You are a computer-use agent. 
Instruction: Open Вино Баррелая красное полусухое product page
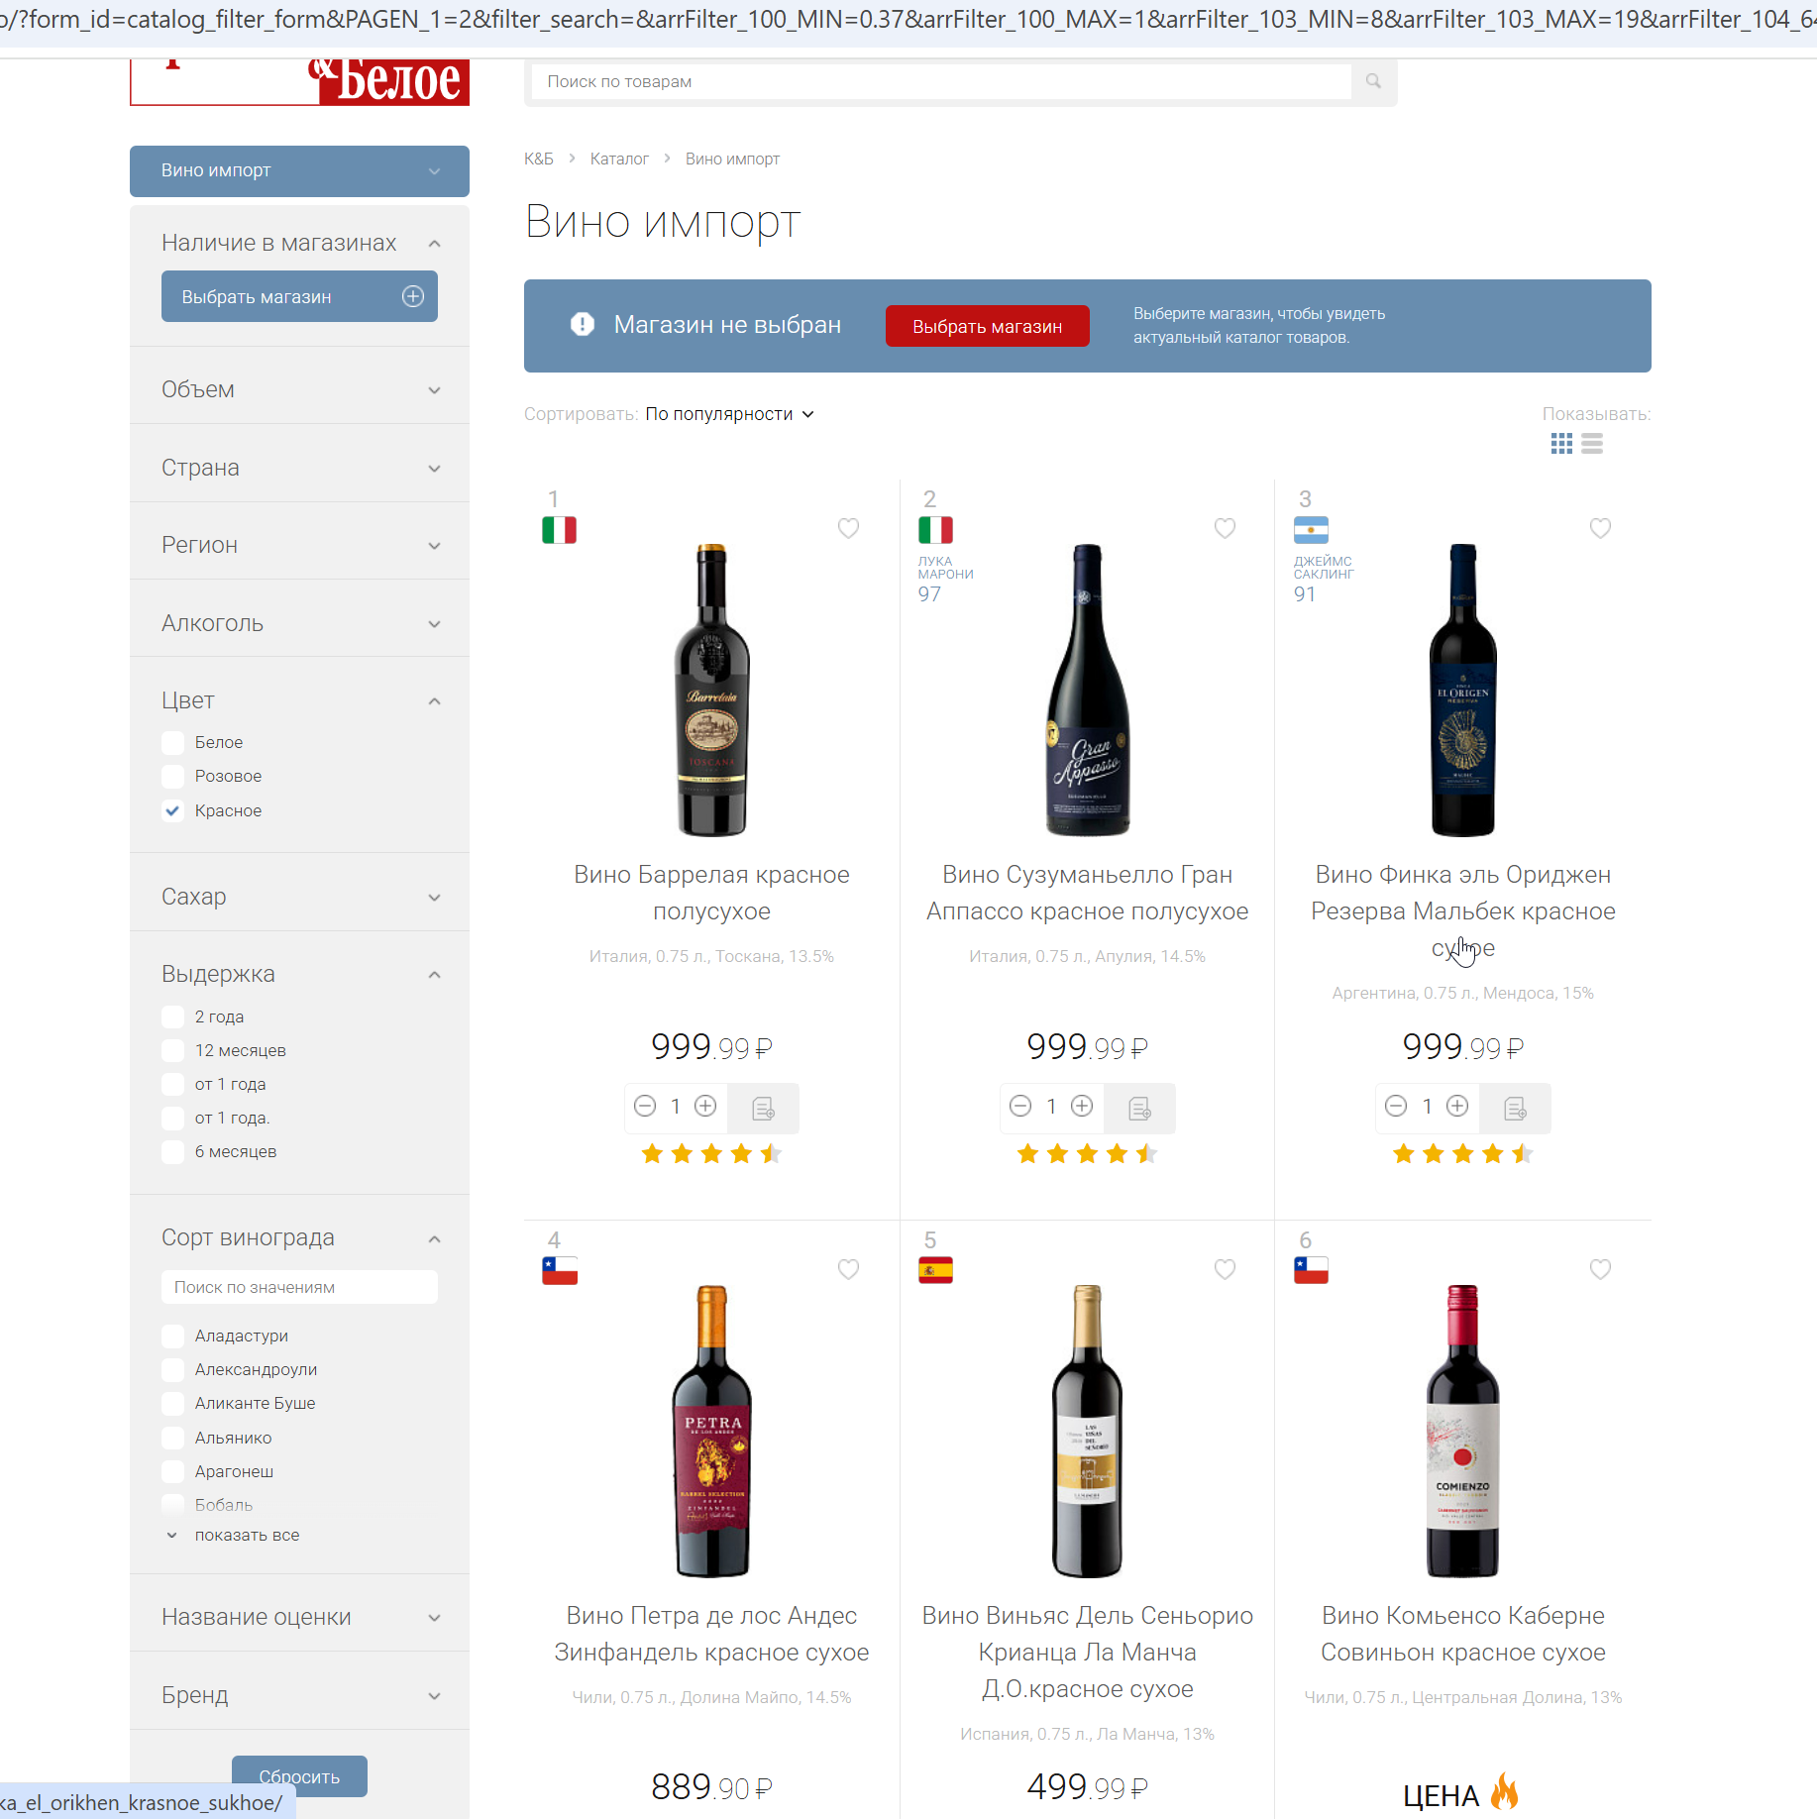[x=711, y=893]
